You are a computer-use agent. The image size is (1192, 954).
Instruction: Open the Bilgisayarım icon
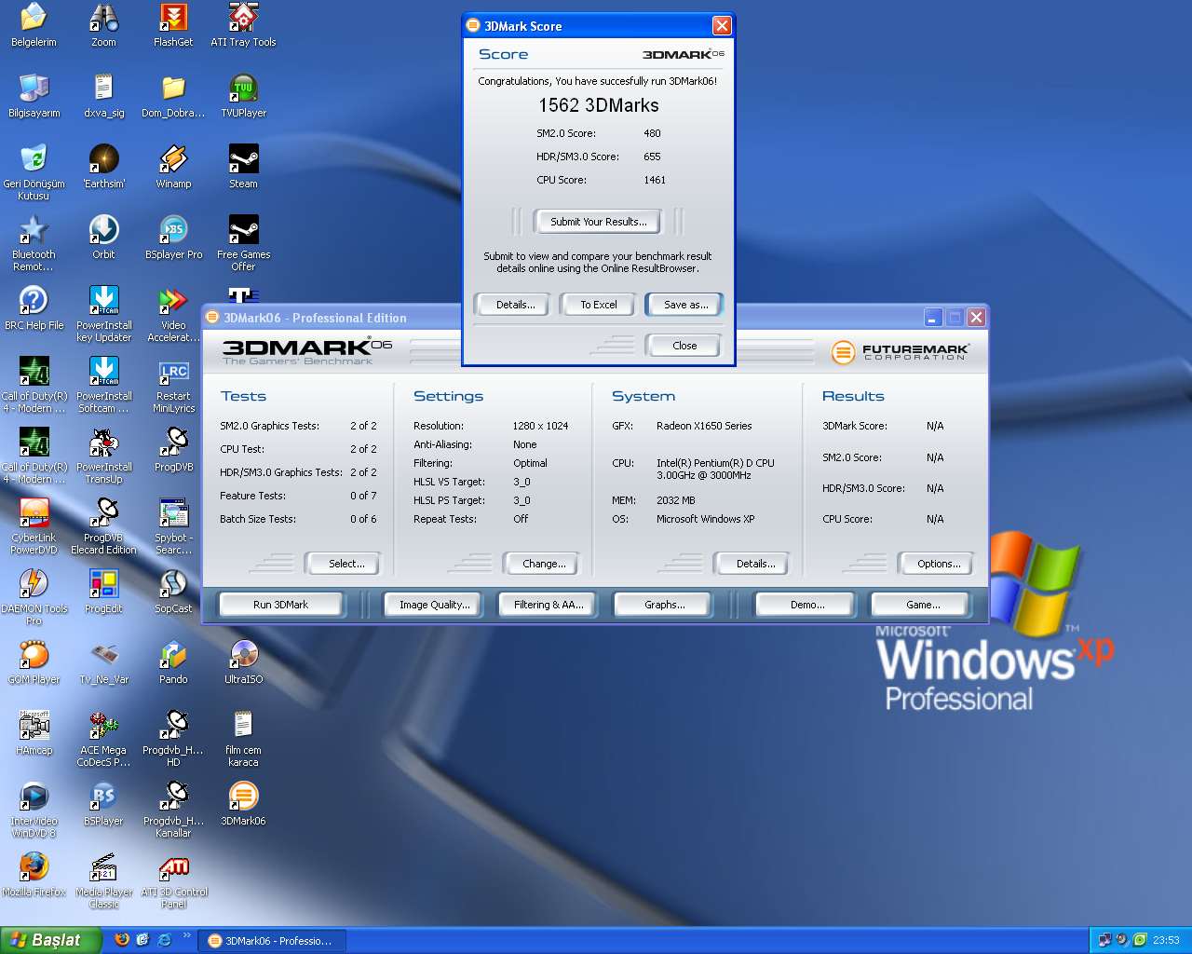(34, 96)
